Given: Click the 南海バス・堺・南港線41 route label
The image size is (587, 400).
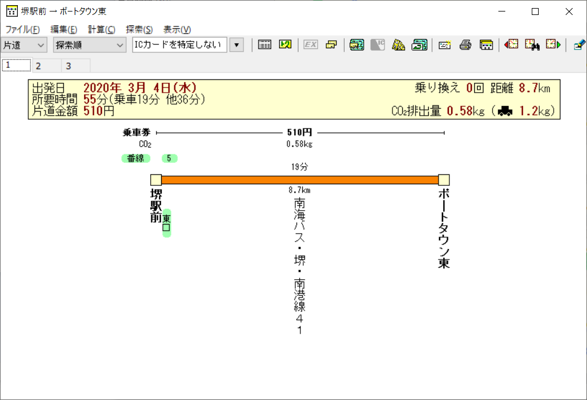Looking at the screenshot, I should (299, 266).
